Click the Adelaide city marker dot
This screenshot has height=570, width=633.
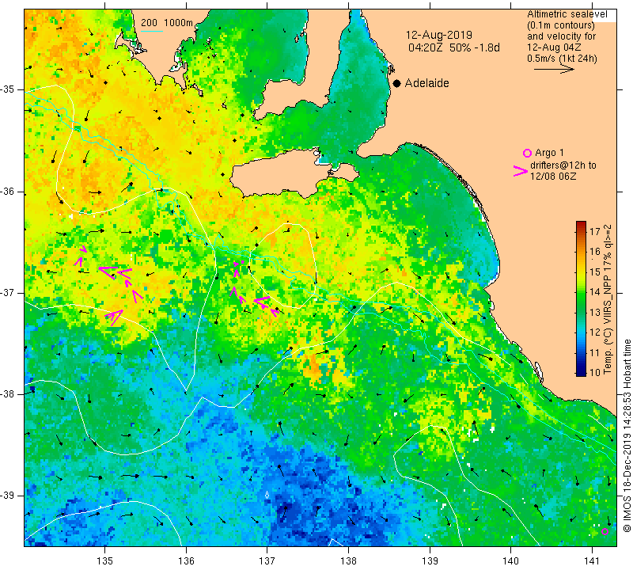[397, 83]
